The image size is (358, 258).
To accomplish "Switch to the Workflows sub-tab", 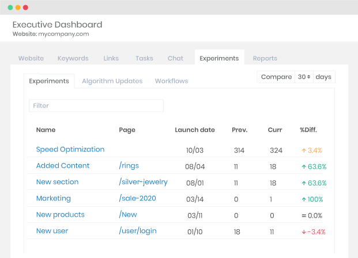I will tap(171, 81).
